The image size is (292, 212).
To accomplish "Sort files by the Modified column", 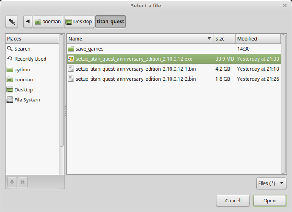I will 258,39.
